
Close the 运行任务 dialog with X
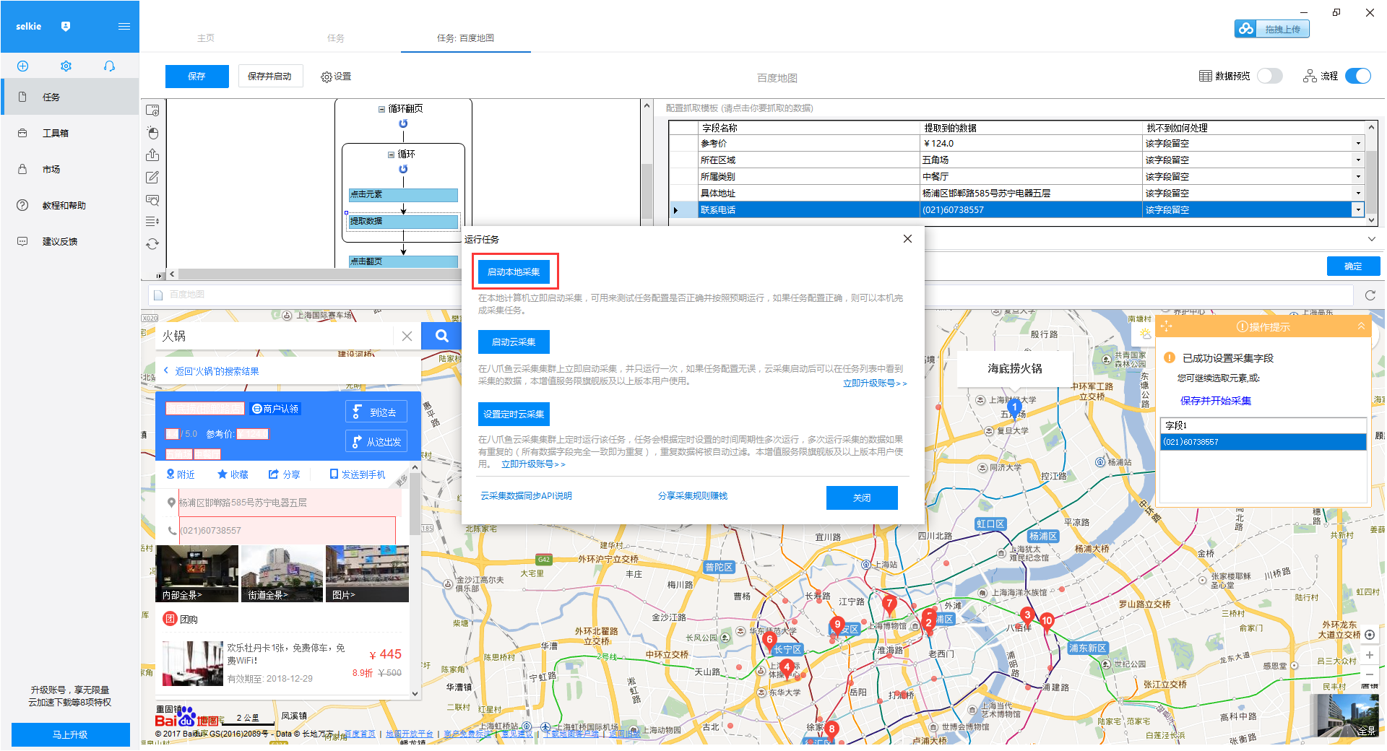point(907,239)
